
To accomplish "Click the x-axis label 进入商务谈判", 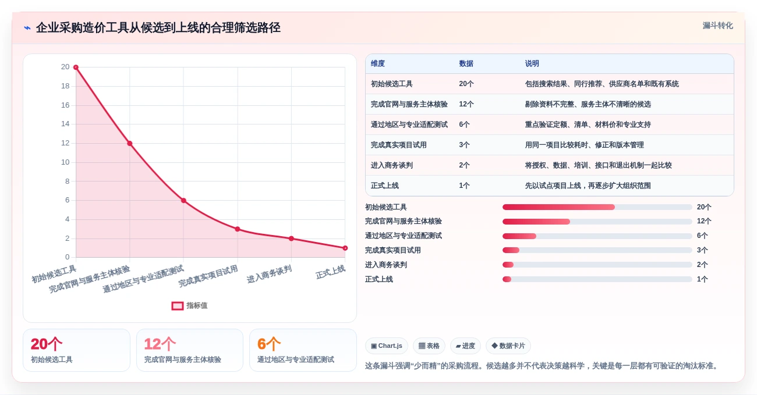I will pos(269,274).
